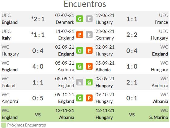Click gray E badge for Poland vs England
The width and height of the screenshot is (170, 128).
80,82
